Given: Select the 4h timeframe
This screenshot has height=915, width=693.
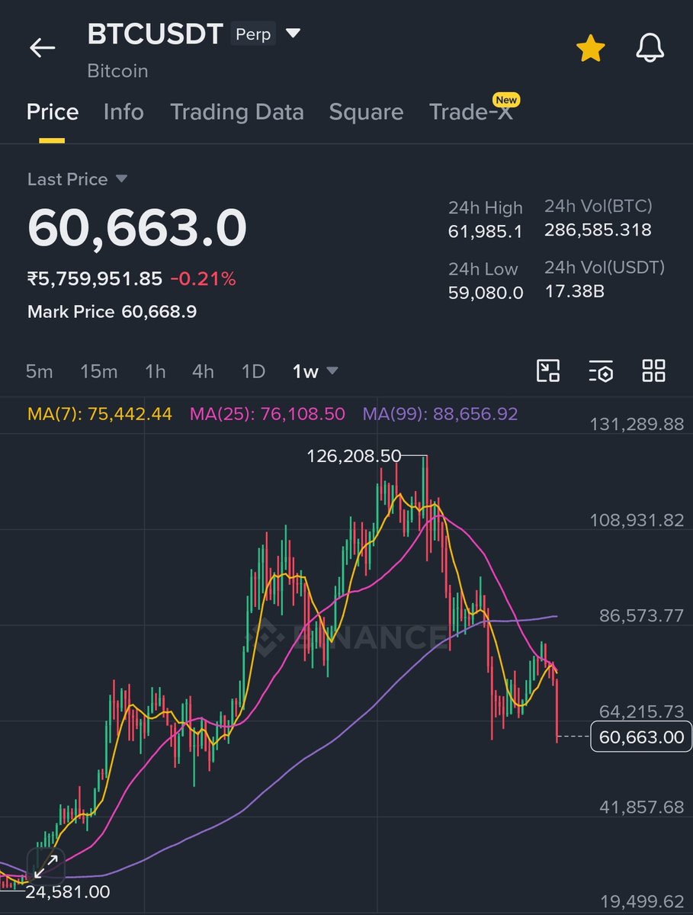Looking at the screenshot, I should 203,371.
